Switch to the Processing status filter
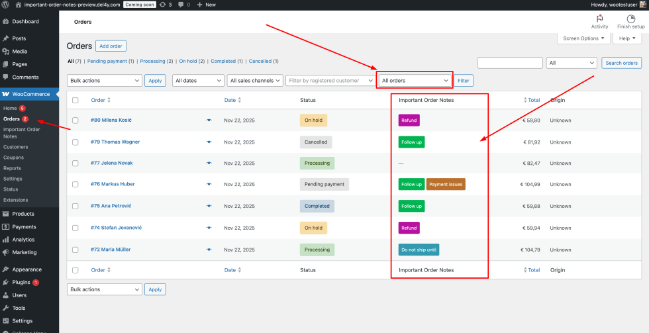Image resolution: width=649 pixels, height=333 pixels. (152, 62)
